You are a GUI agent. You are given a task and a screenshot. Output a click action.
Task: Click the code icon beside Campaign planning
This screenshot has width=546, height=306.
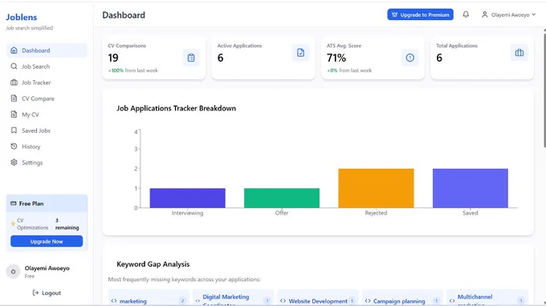368,301
